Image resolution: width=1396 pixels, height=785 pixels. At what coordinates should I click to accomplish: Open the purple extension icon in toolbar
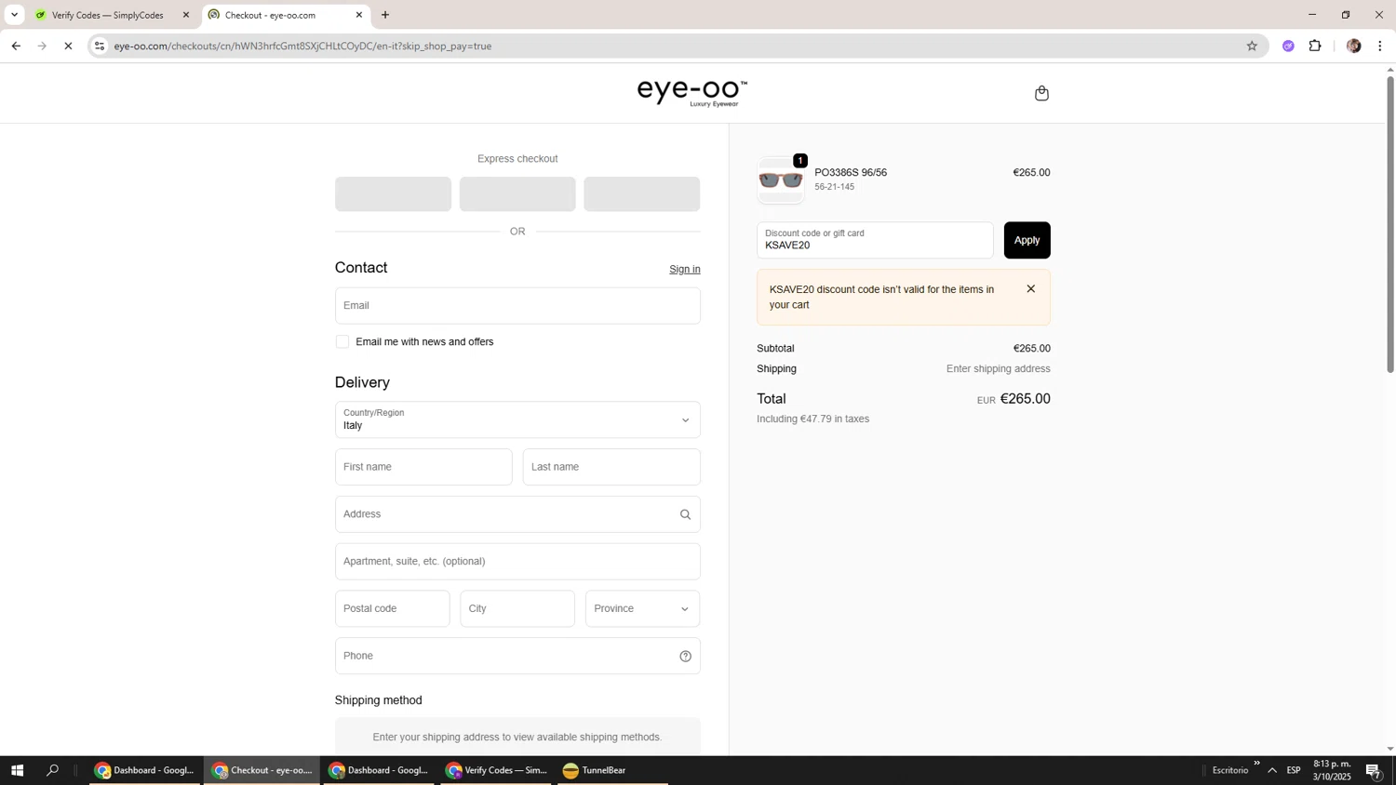point(1288,46)
